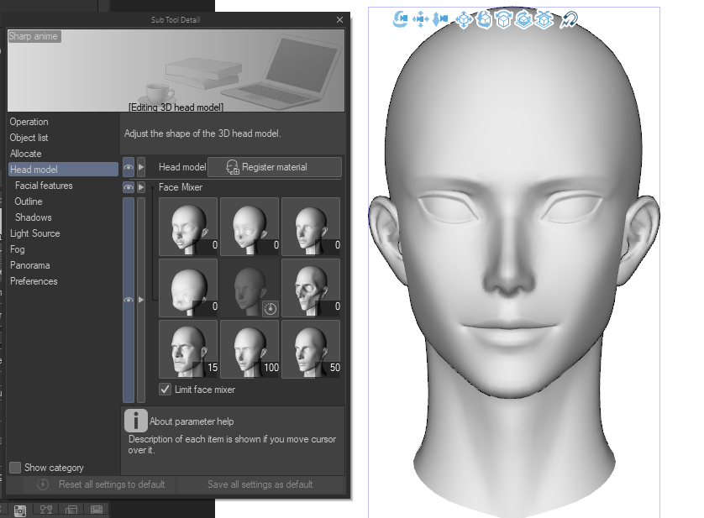The height and width of the screenshot is (518, 704).
Task: Select the zoom camera in/out icon
Action: (440, 19)
